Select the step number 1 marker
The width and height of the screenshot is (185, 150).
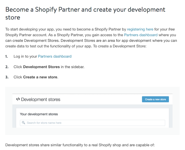[x=7, y=56]
